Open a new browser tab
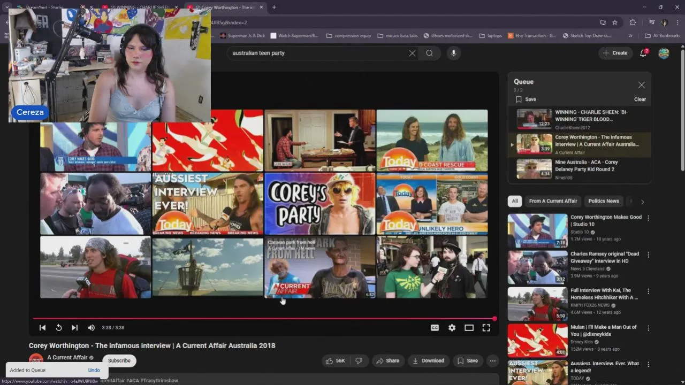This screenshot has height=385, width=685. click(x=274, y=7)
